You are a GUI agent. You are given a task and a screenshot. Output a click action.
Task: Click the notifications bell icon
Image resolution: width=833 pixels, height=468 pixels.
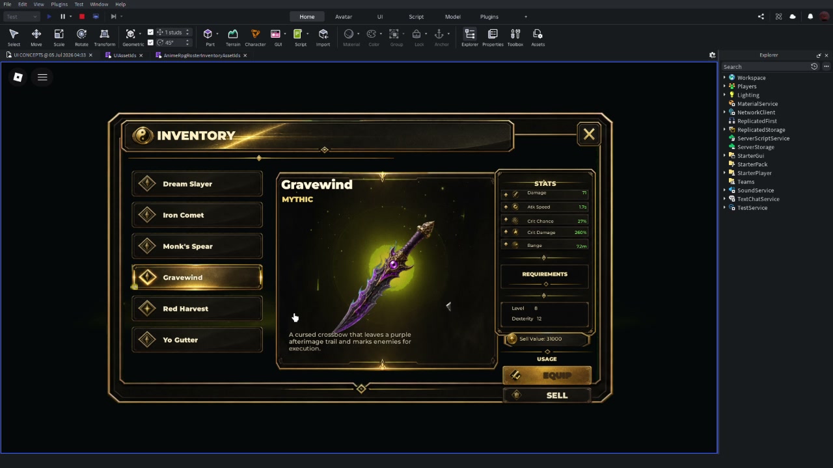[x=810, y=16]
